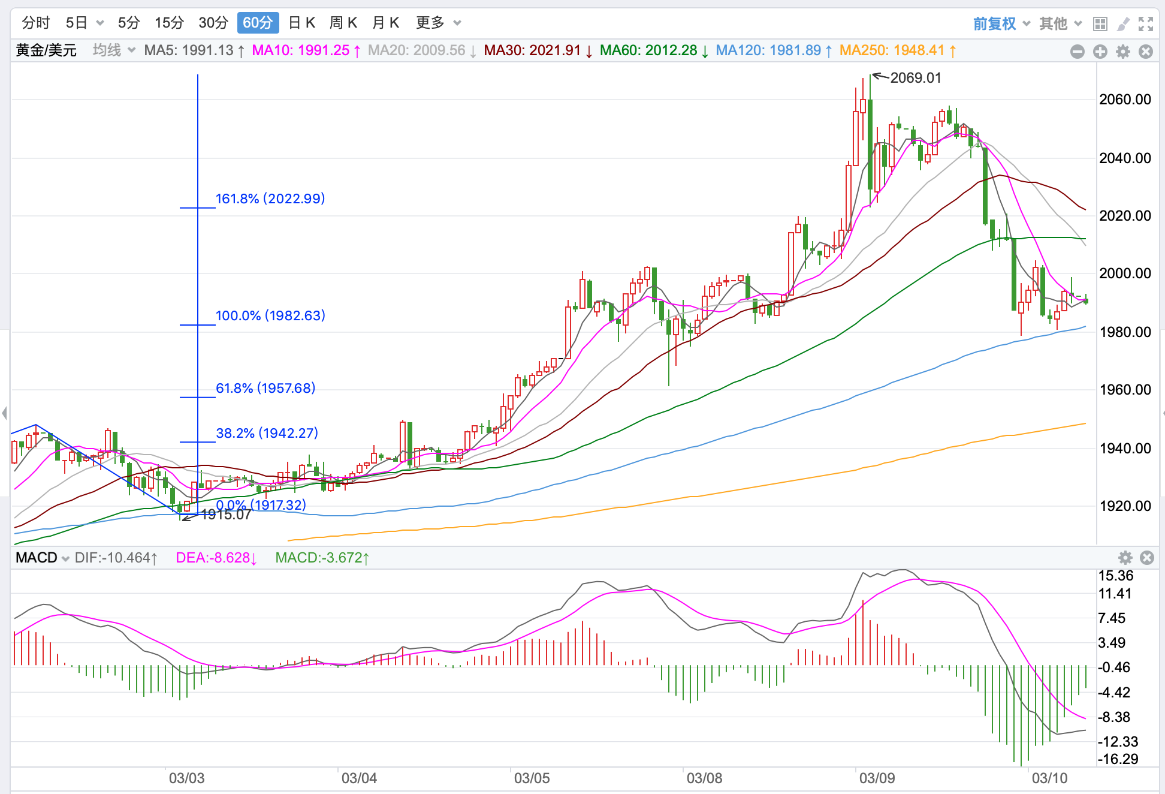Remove the MACD panel with X icon

click(1146, 558)
